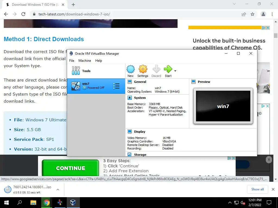
Task: Open the Tools icon in VirtualBox sidebar
Action: (x=76, y=71)
